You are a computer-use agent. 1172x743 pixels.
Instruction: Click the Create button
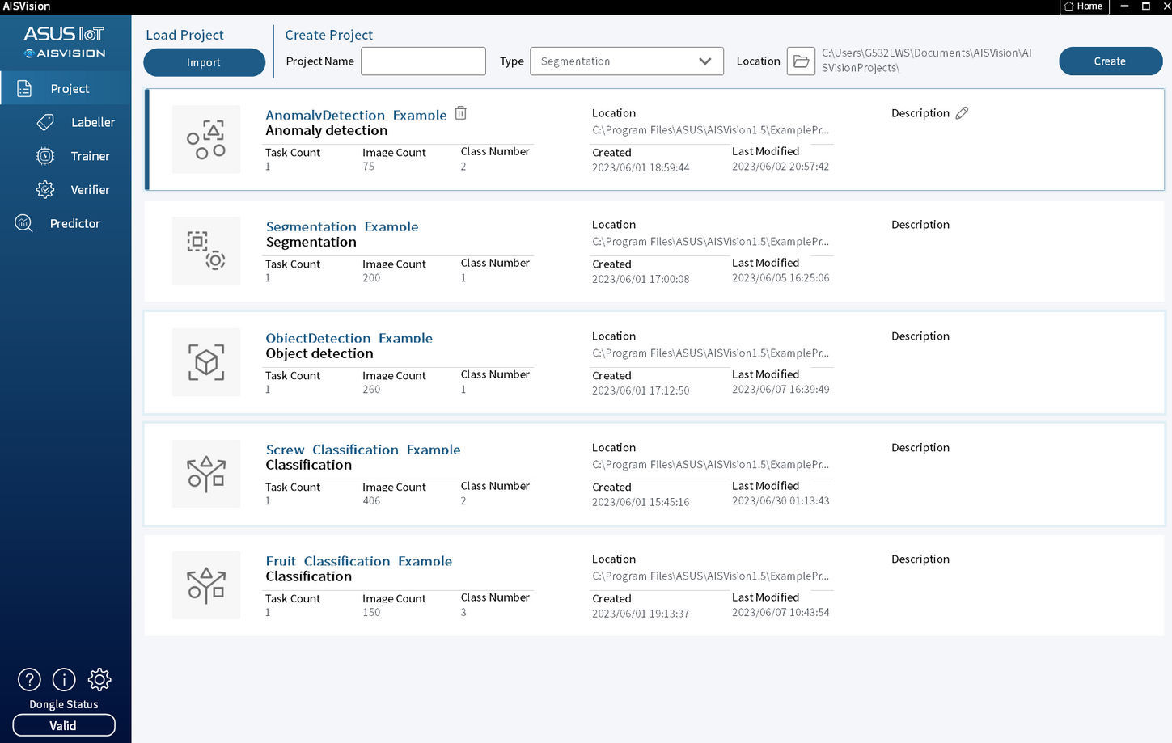1110,61
